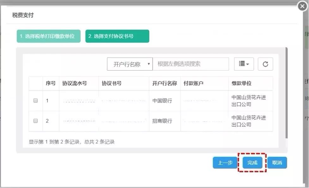Image resolution: width=309 pixels, height=188 pixels.
Task: Click the record count text 显示第 1 到第 2 条记录
Action: coord(54,142)
